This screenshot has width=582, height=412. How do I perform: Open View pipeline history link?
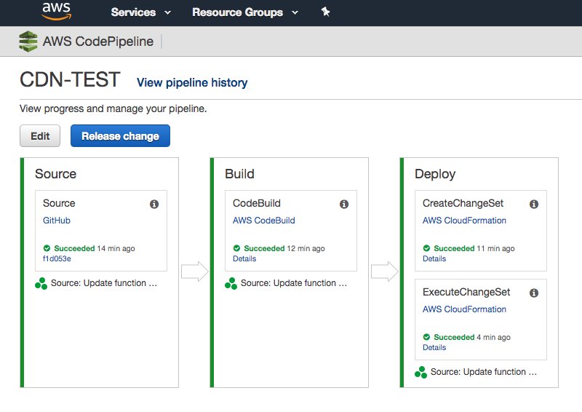(x=192, y=83)
